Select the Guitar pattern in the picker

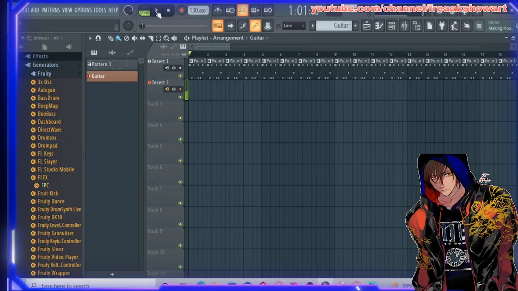pyautogui.click(x=112, y=76)
